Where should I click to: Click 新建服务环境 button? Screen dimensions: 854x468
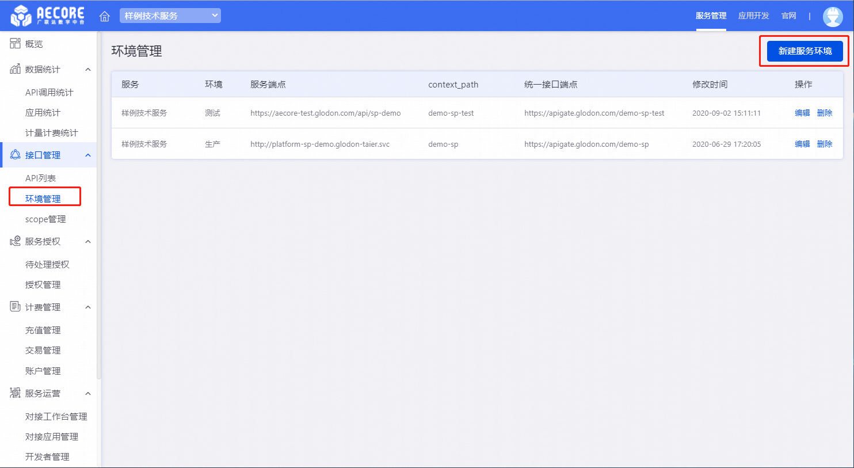click(805, 51)
